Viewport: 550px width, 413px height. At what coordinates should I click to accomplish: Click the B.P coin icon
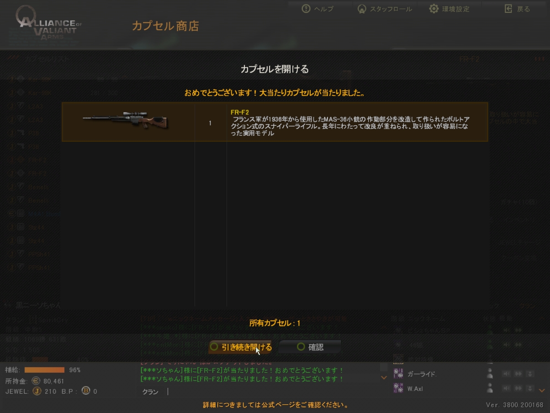tap(85, 391)
